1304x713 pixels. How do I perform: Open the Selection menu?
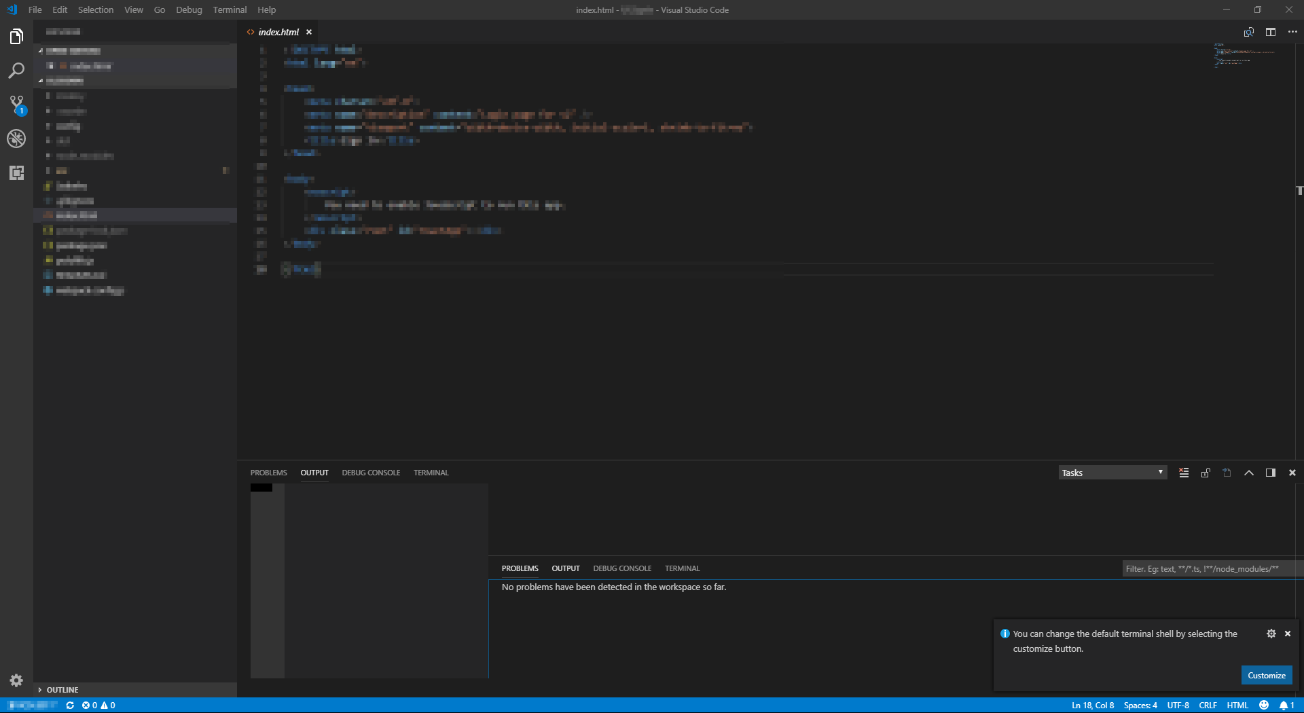tap(96, 10)
